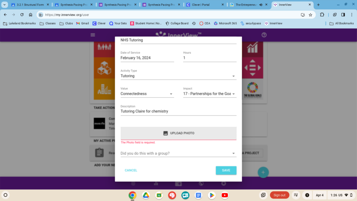Open the browser extensions puzzle icon

coord(322,15)
